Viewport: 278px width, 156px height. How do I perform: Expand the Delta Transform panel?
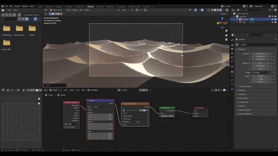click(x=246, y=87)
